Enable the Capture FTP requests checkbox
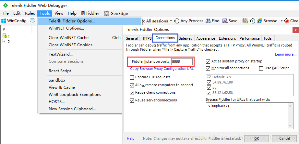This screenshot has height=144, width=299. [x=132, y=77]
